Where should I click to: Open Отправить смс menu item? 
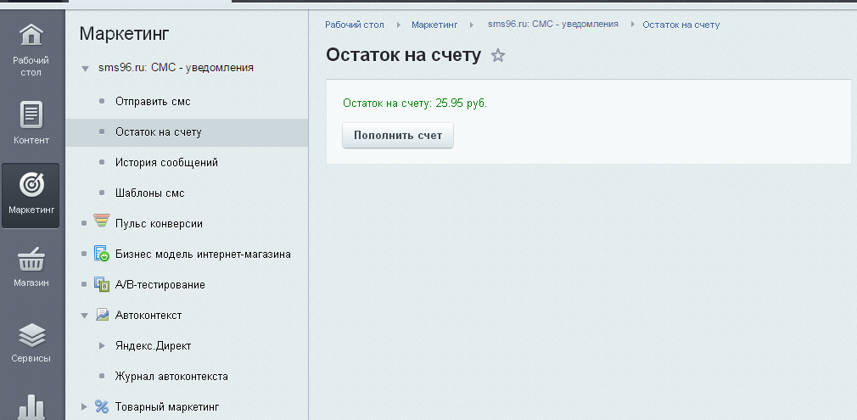[153, 101]
